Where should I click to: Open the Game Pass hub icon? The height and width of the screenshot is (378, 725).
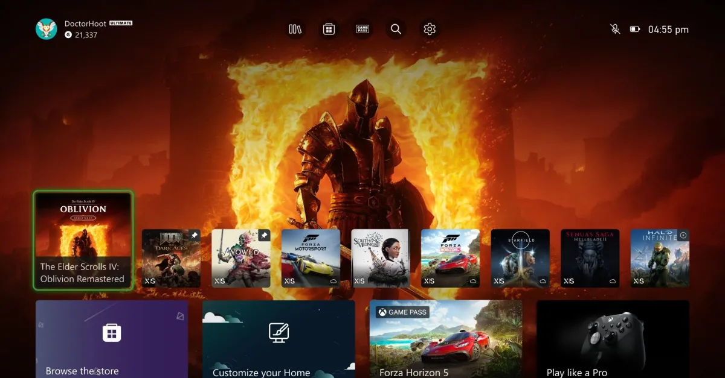[362, 29]
